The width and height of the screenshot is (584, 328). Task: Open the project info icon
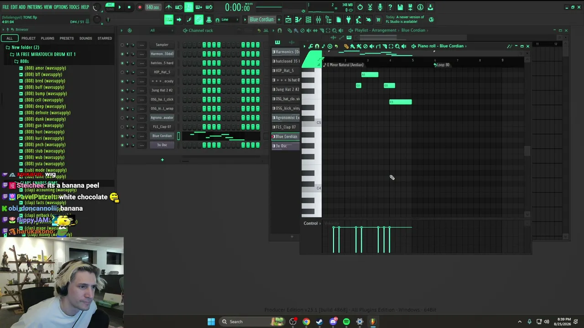420,7
